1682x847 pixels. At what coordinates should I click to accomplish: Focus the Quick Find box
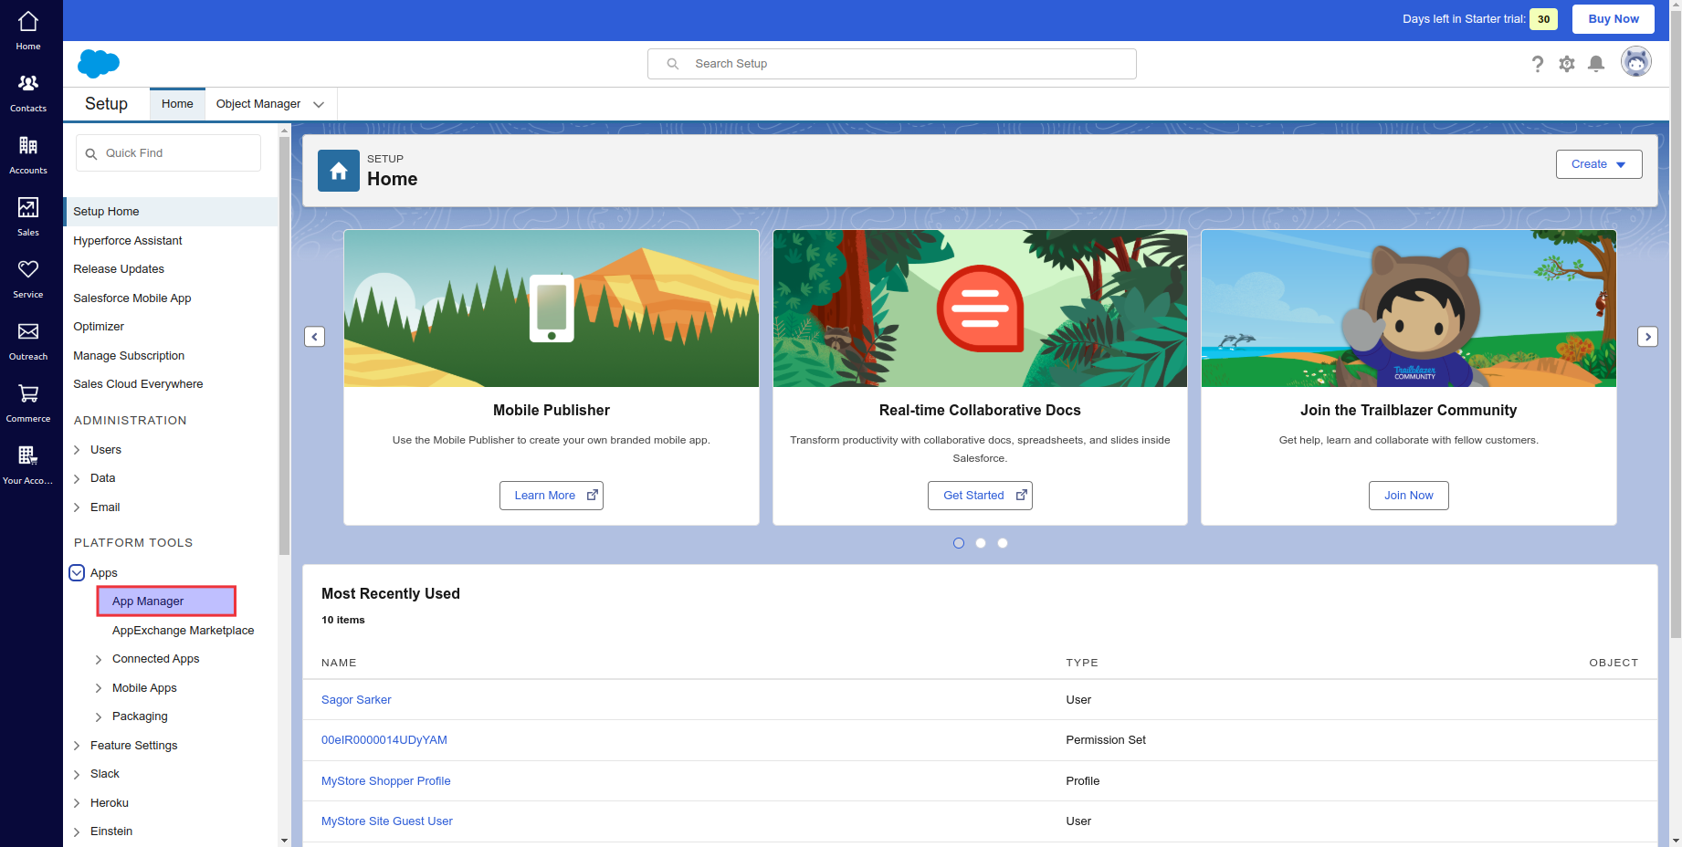click(169, 153)
